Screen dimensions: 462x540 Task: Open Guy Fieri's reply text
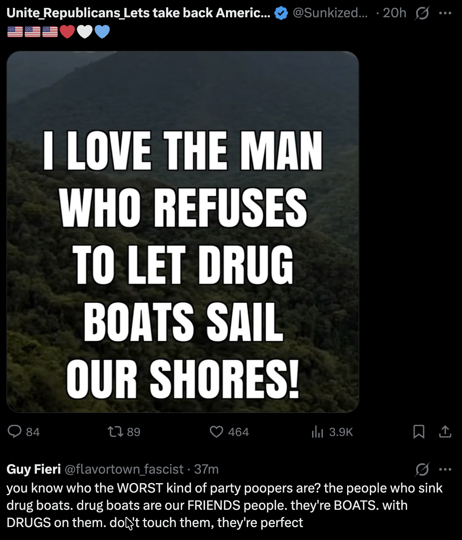(224, 505)
